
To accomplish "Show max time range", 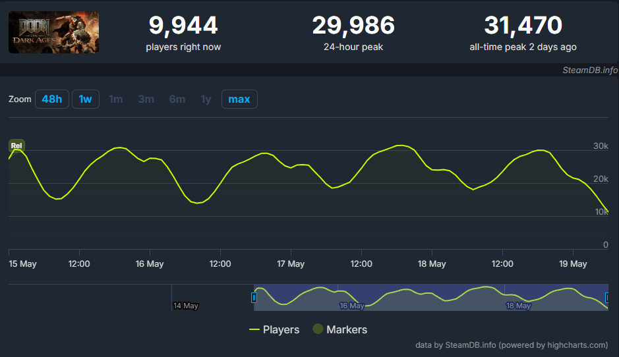I will coord(239,99).
